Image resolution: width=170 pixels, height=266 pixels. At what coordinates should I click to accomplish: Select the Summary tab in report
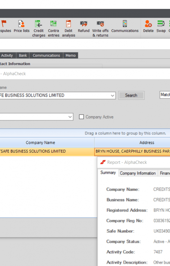click(x=108, y=173)
